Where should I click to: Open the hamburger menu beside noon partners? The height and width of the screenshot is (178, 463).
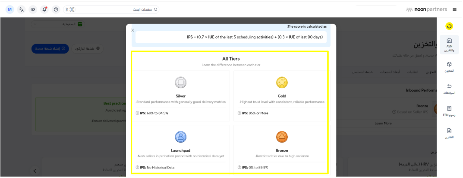coord(454,9)
